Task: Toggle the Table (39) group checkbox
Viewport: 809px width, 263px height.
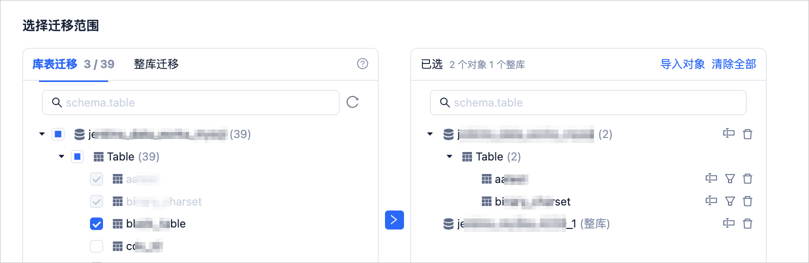Action: coord(77,156)
